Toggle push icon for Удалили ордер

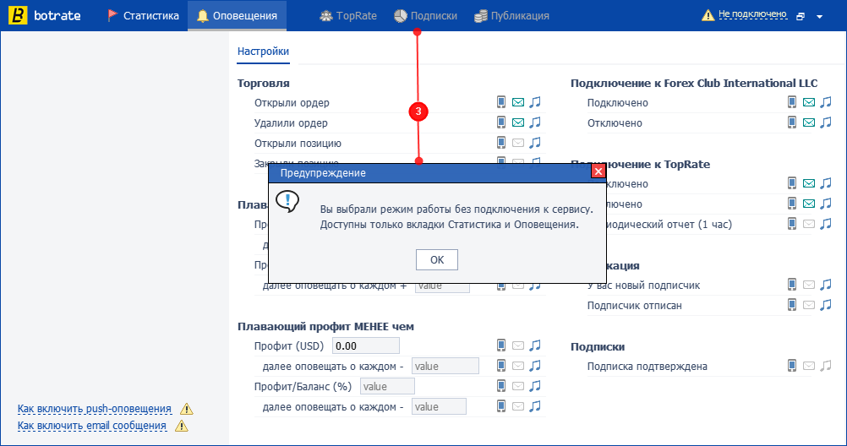coord(501,122)
